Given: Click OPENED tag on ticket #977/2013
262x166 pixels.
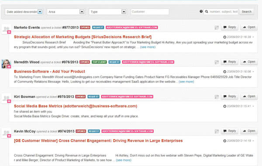Looking at the screenshot, I should click(x=85, y=27).
